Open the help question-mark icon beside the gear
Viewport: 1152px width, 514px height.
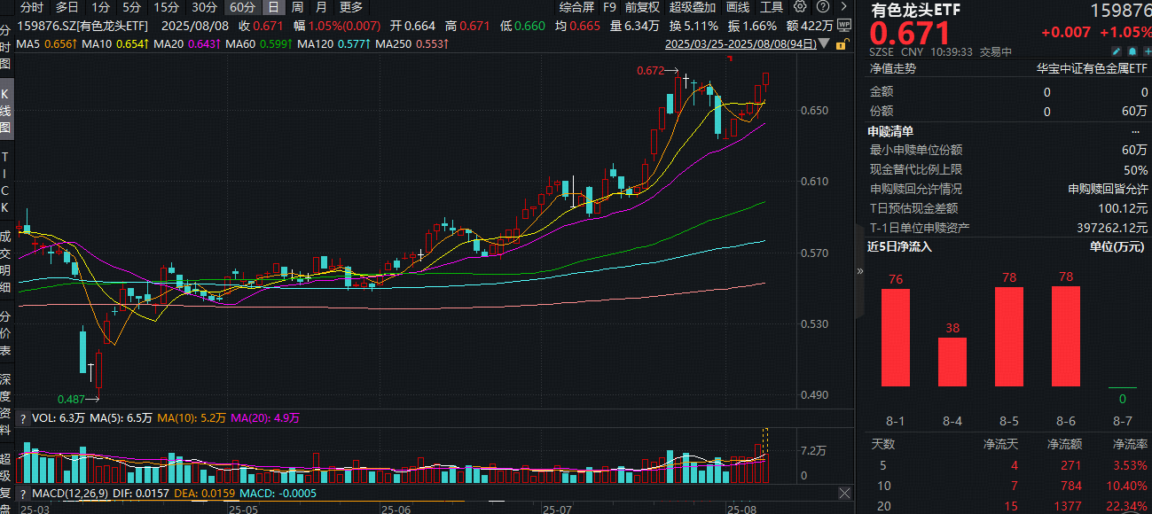[x=821, y=8]
